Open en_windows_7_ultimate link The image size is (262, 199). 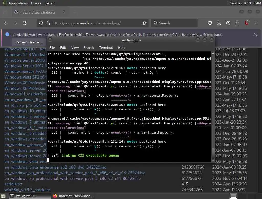tap(26, 122)
